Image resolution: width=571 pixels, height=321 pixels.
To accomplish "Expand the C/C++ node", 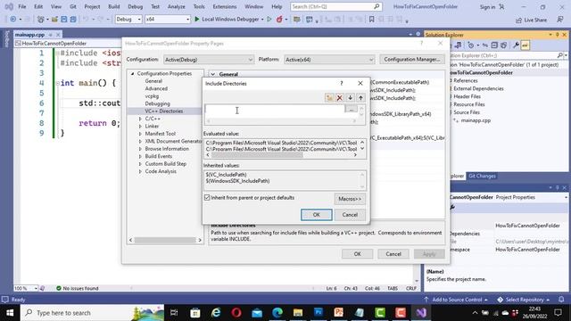I will coord(140,119).
